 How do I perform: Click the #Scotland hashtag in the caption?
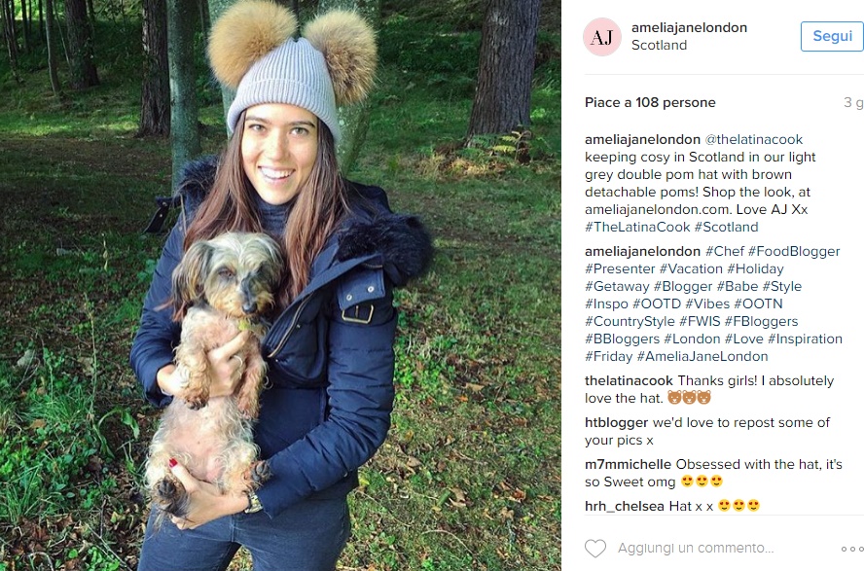point(726,227)
